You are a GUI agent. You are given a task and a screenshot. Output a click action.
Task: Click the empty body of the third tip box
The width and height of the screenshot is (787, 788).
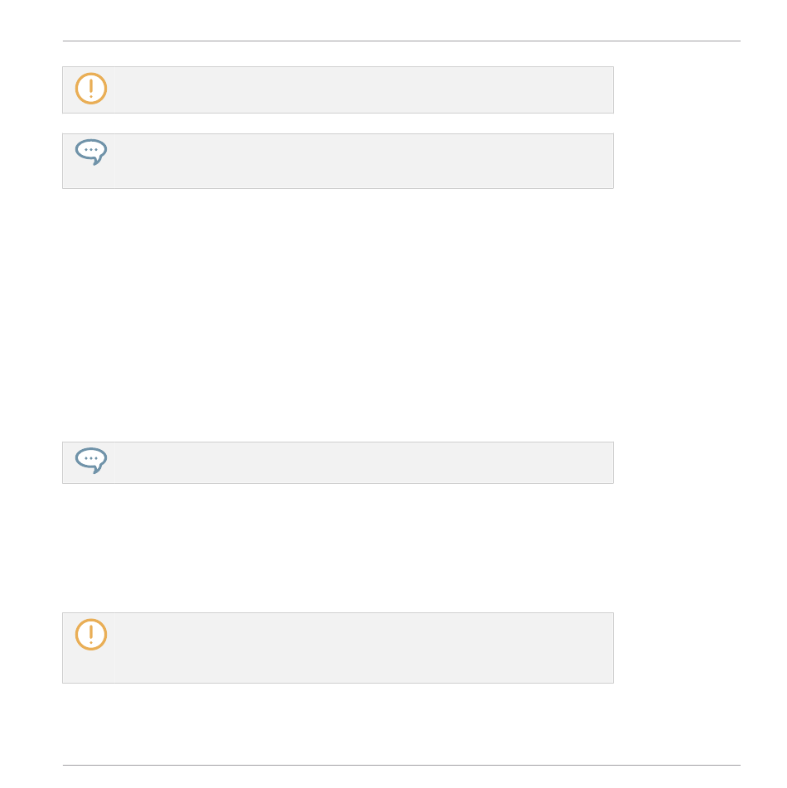tap(363, 463)
